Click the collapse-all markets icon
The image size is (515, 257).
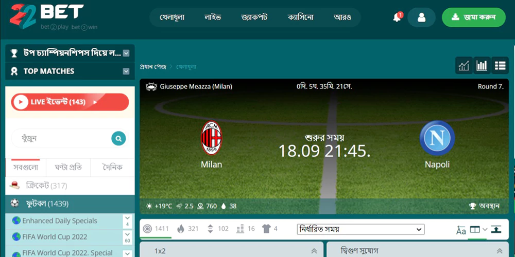click(496, 229)
